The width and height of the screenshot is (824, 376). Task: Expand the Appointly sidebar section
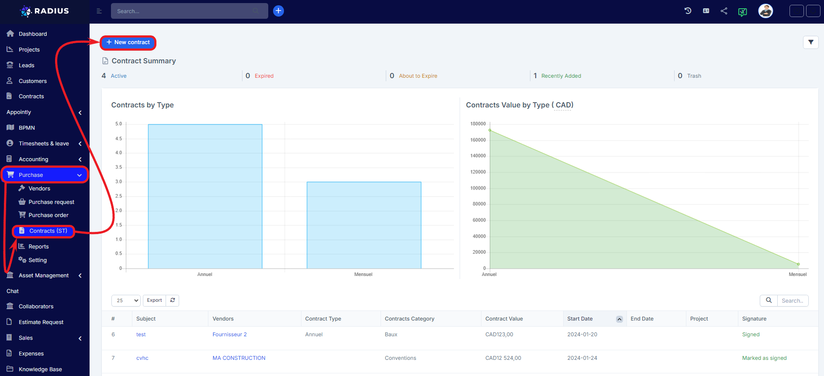(44, 112)
